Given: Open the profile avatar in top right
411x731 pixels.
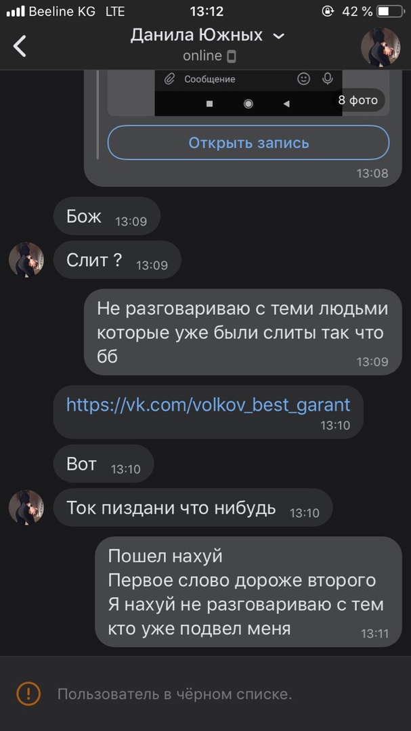Looking at the screenshot, I should 380,47.
